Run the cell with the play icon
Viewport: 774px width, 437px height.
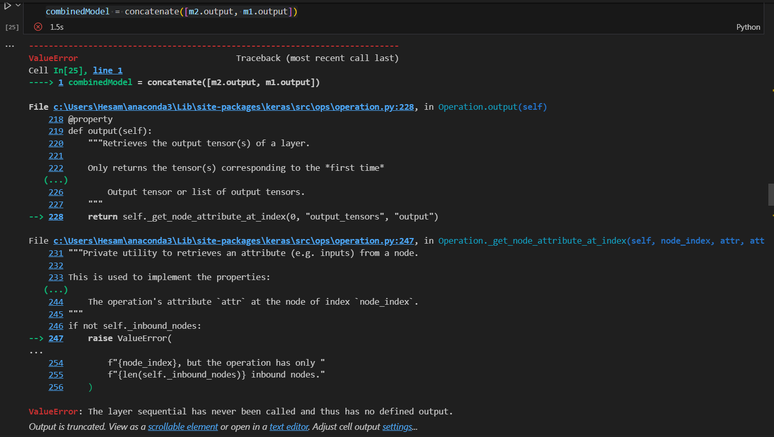[8, 6]
